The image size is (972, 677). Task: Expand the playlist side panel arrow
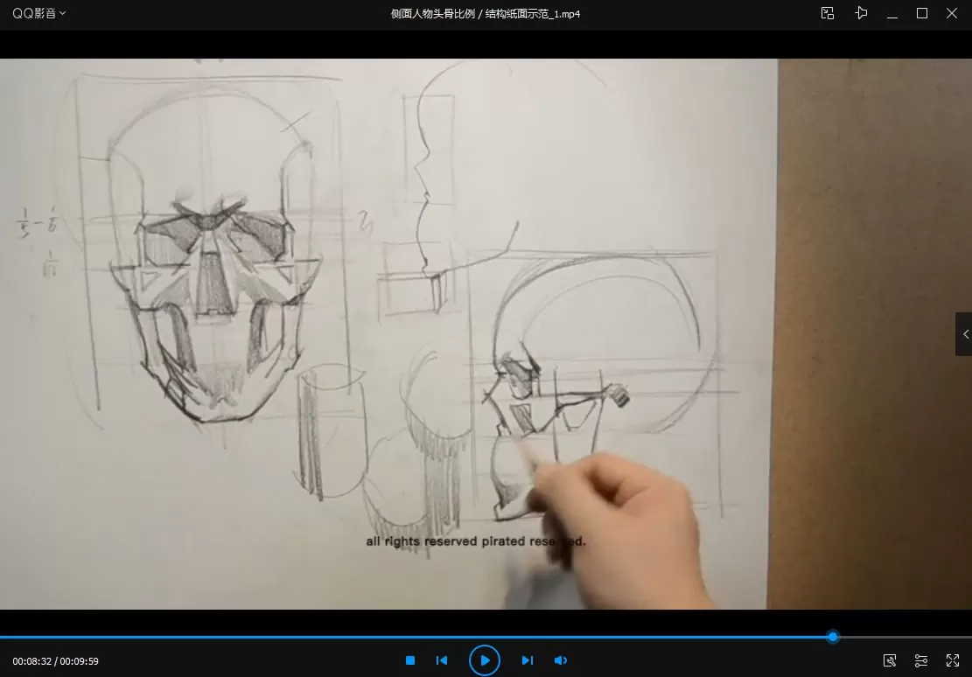point(964,334)
